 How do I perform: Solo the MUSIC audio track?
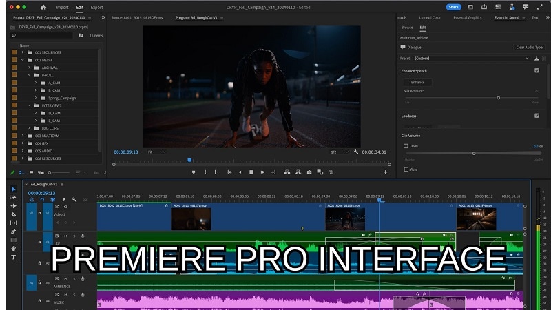[x=74, y=295]
